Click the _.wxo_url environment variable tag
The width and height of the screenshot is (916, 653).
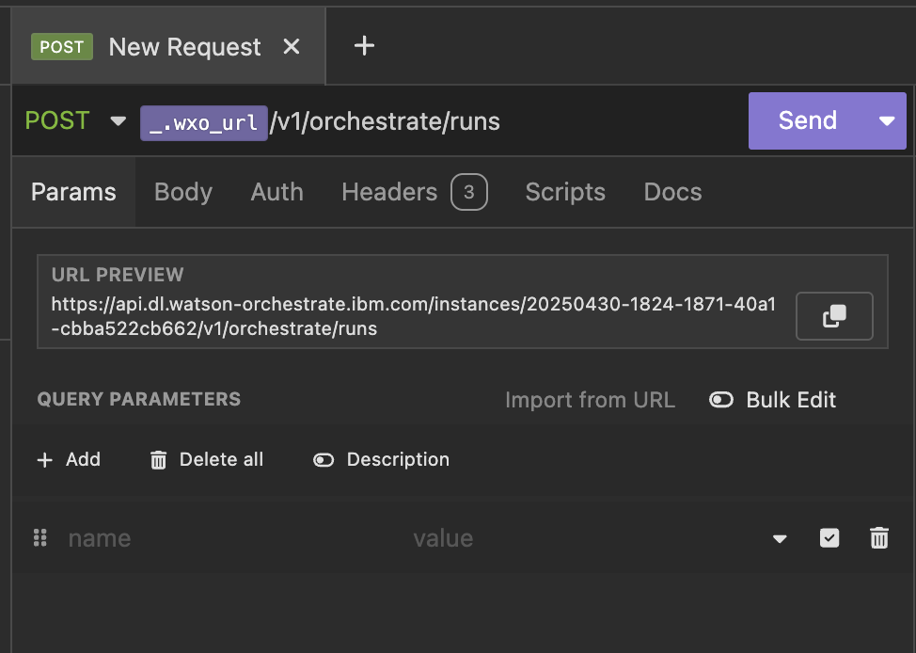pyautogui.click(x=204, y=122)
